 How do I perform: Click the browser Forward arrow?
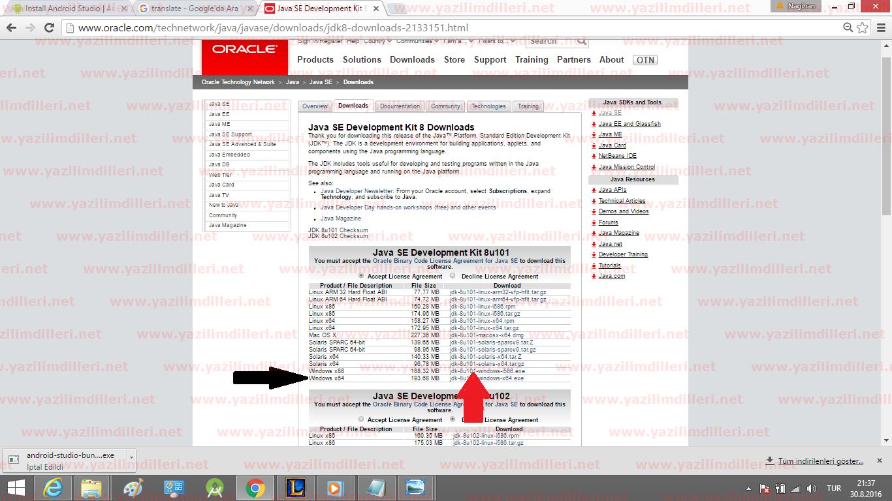[30, 28]
